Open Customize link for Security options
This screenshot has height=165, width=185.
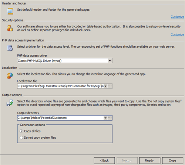(x=177, y=35)
